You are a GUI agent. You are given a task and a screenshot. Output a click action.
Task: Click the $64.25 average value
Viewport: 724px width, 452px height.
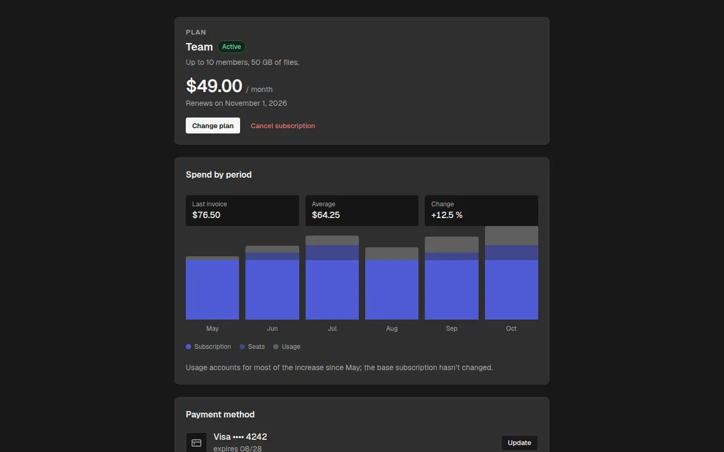[326, 215]
